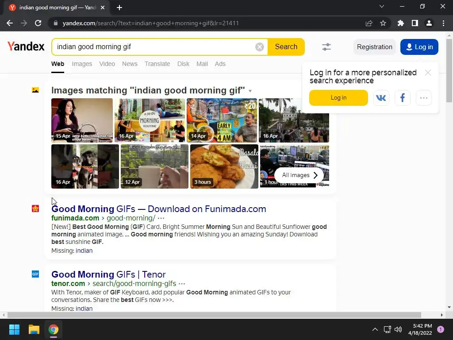Viewport: 453px width, 340px height.
Task: Click tenor.com domain link
Action: coord(68,283)
